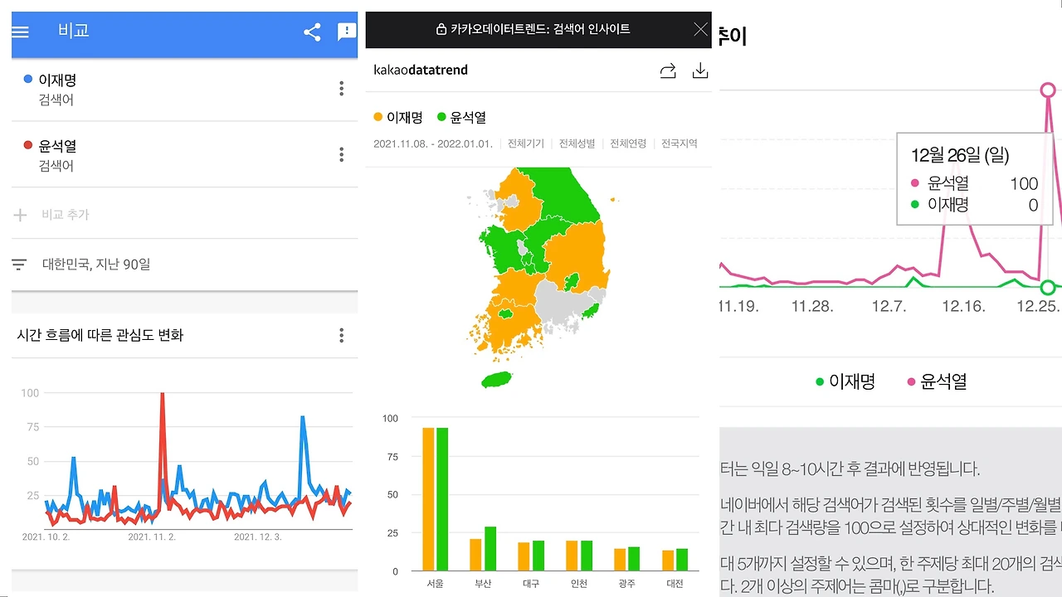Image resolution: width=1062 pixels, height=597 pixels.
Task: Share the Kakao datatrend chart via arrow icon
Action: tap(668, 71)
